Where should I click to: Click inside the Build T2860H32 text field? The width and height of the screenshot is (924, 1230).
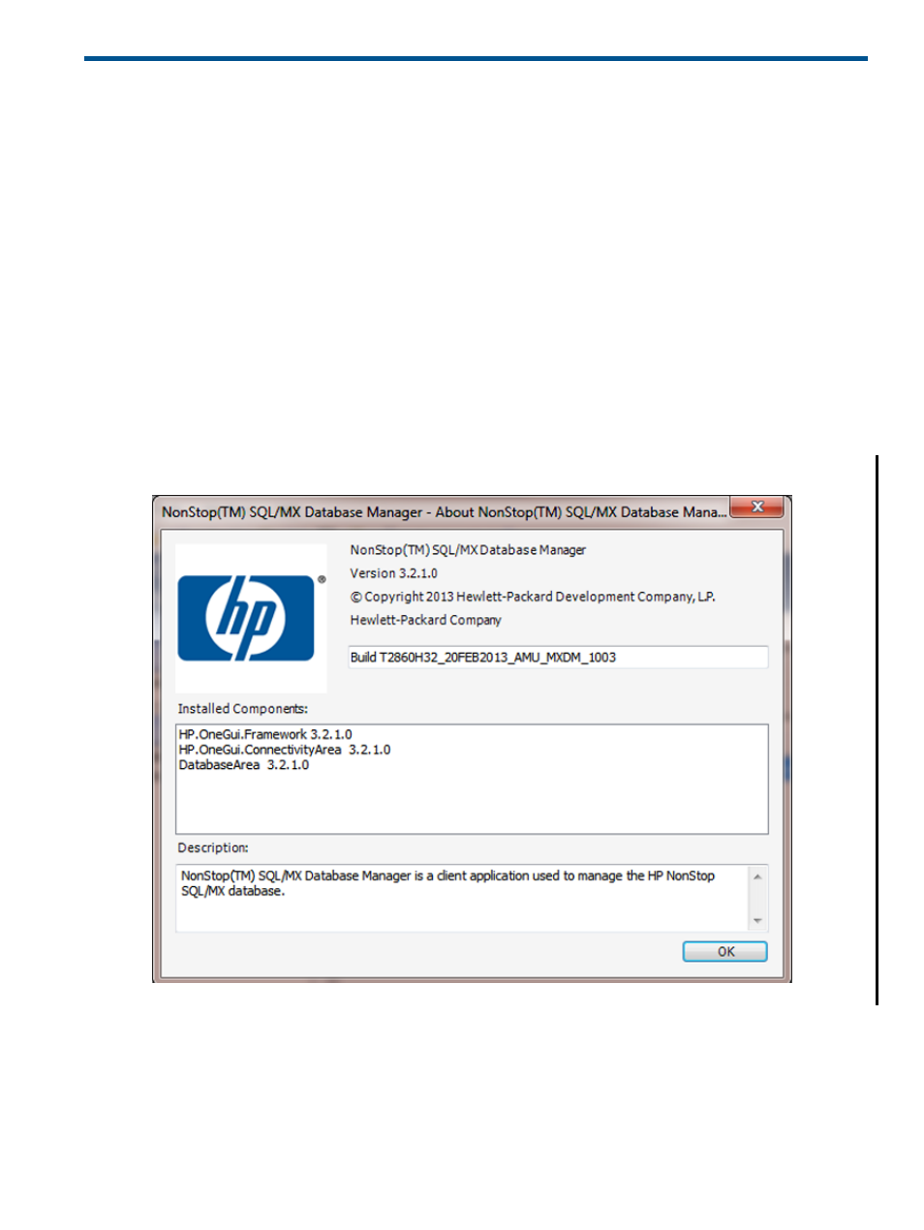558,658
